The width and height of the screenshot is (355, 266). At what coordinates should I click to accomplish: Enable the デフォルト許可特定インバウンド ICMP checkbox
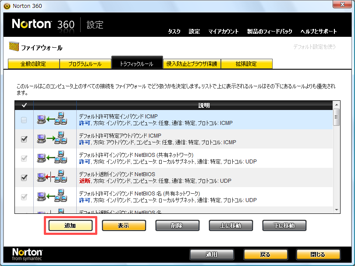(x=24, y=120)
